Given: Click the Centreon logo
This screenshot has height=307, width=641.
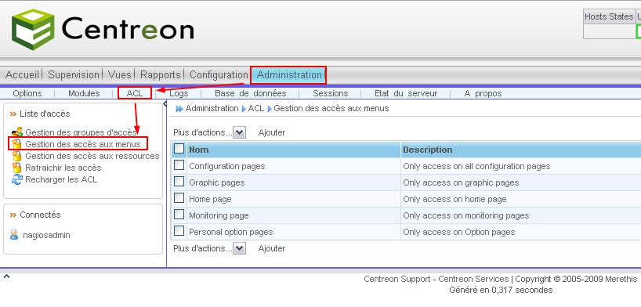Looking at the screenshot, I should (x=103, y=30).
